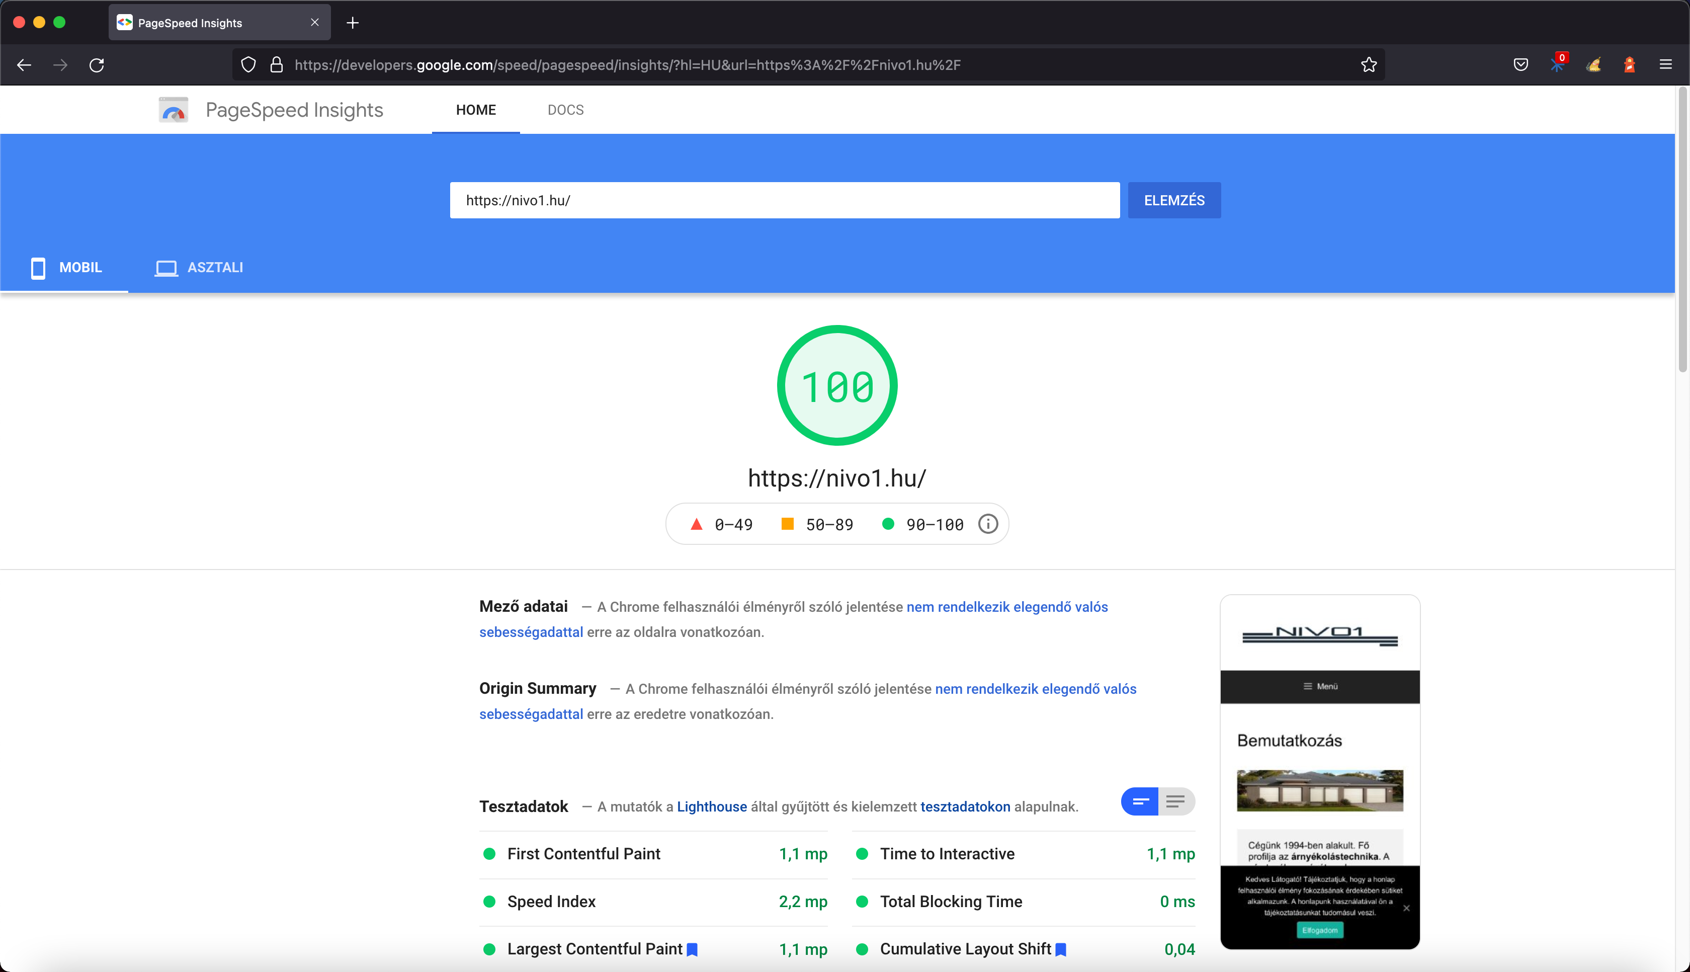Click the URL input field with nivo1.hu
The image size is (1690, 972).
click(x=784, y=200)
